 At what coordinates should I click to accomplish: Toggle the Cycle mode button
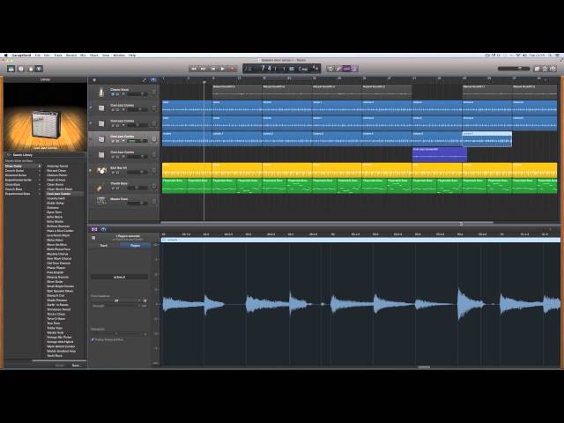[330, 69]
